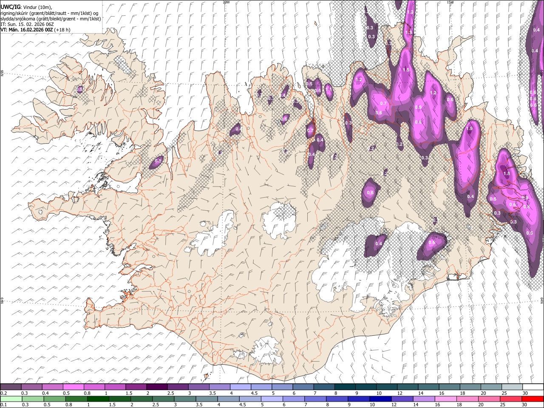Screen dimensions: 544x408
Task: Pick upper scale swatch between 4 and 4.5
Action: pyautogui.click(x=240, y=387)
